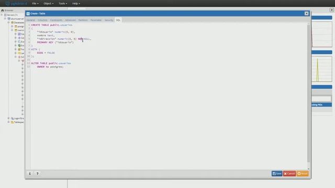
Task: Switch to the Constraints tab
Action: point(56,20)
